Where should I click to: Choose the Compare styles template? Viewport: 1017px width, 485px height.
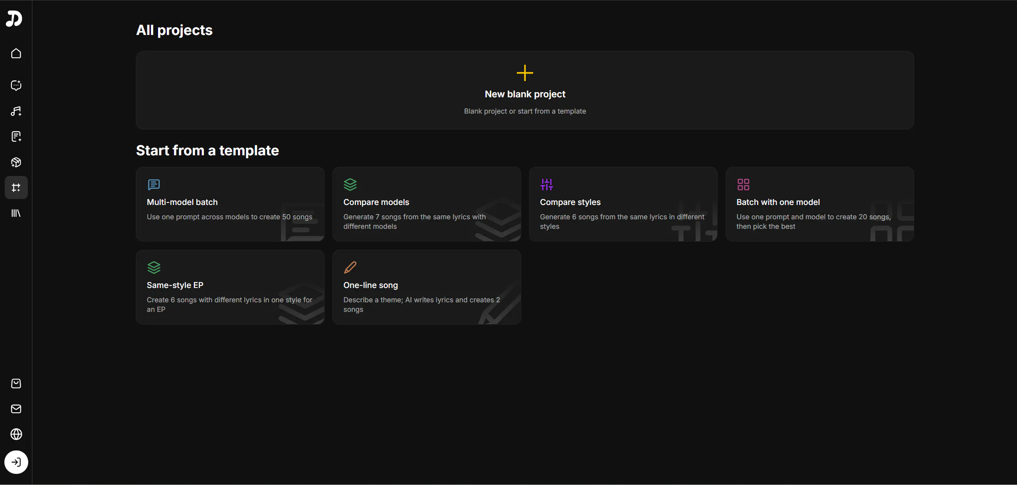(x=623, y=204)
